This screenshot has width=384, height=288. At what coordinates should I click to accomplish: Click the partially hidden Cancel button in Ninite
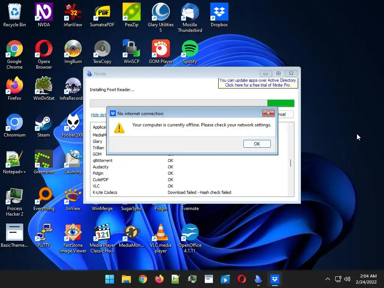(x=285, y=114)
